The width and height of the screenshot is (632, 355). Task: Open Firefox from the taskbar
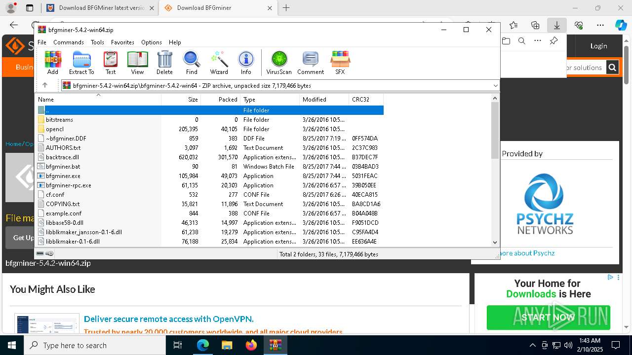click(251, 345)
